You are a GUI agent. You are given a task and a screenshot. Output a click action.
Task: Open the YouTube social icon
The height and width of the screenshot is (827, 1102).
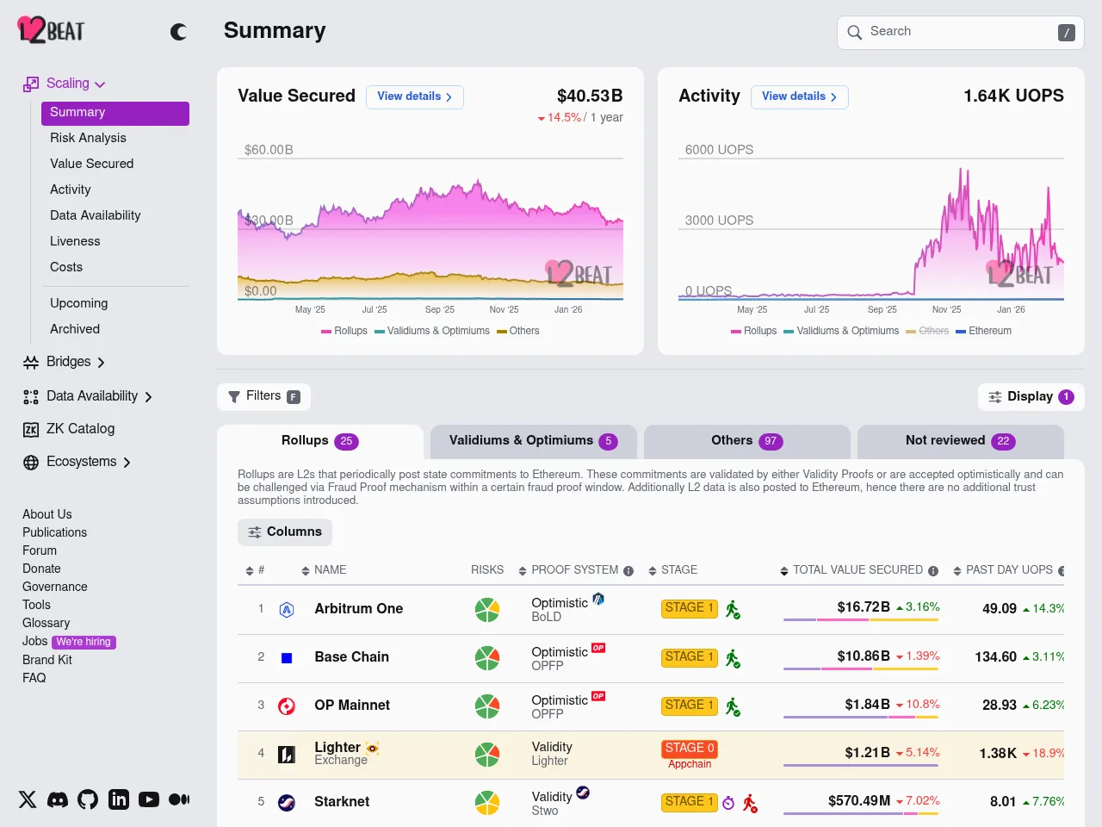click(149, 799)
